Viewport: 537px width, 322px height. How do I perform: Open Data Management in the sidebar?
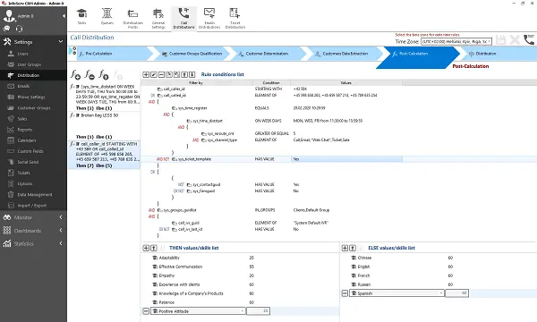point(33,195)
